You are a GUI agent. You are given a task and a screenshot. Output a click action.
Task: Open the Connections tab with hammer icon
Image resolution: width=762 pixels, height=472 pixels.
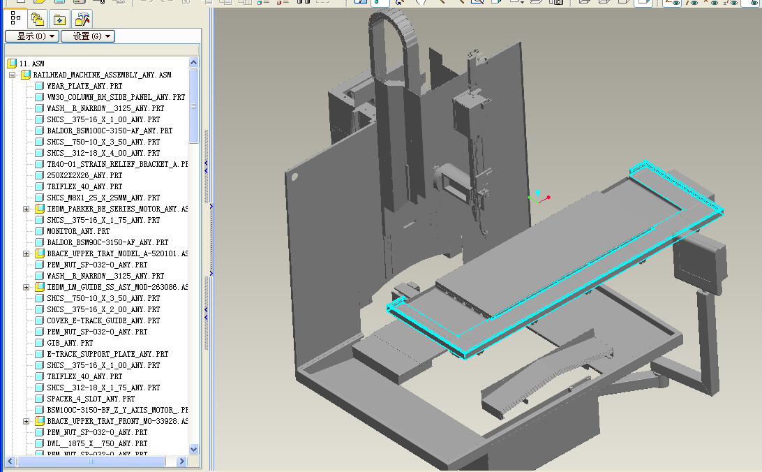click(82, 19)
